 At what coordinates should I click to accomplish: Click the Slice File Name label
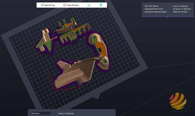coord(152,6)
